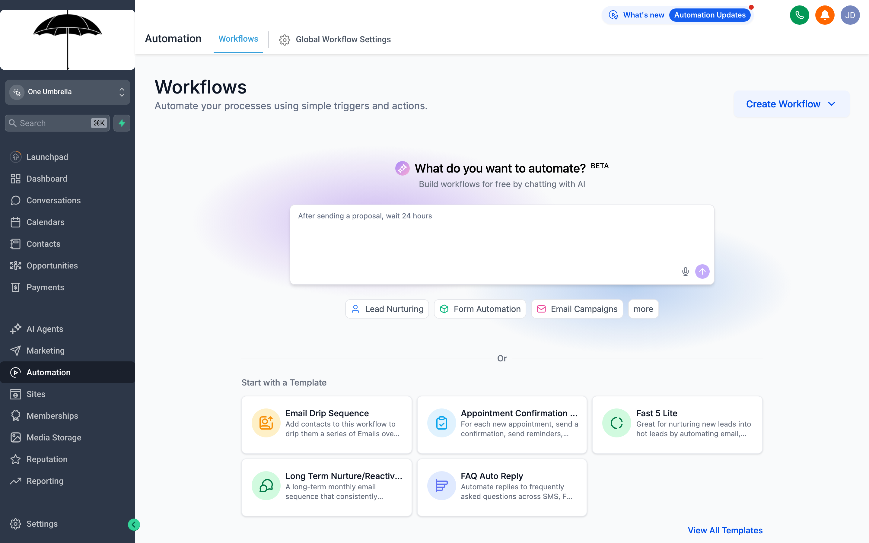Click the purple AI sparkle icon beside heading
The height and width of the screenshot is (543, 869).
(x=402, y=168)
